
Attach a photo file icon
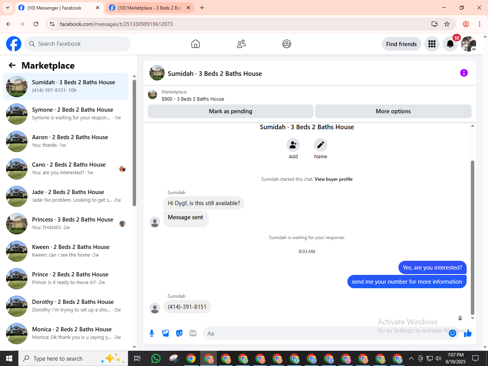tap(165, 333)
